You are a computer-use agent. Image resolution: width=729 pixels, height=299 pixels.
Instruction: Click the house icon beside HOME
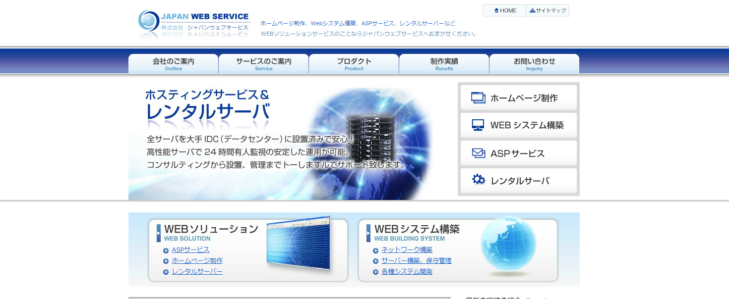click(x=496, y=10)
